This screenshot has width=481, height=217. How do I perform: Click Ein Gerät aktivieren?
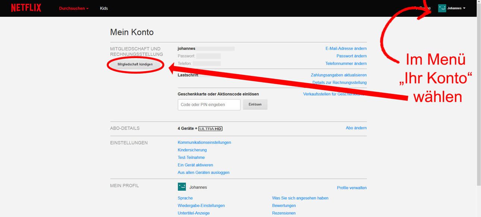195,165
